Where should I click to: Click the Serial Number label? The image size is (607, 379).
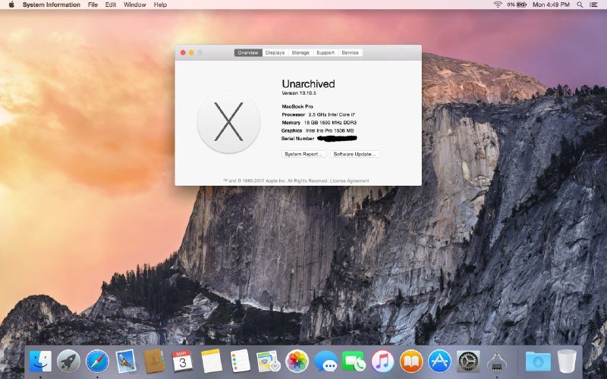[x=297, y=139]
